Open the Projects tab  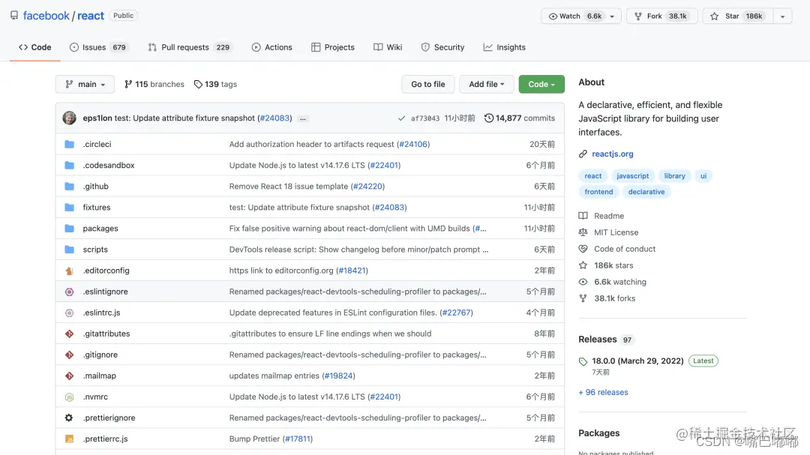(333, 47)
